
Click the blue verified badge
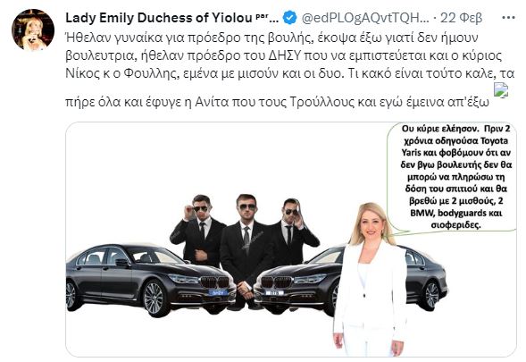tap(289, 18)
